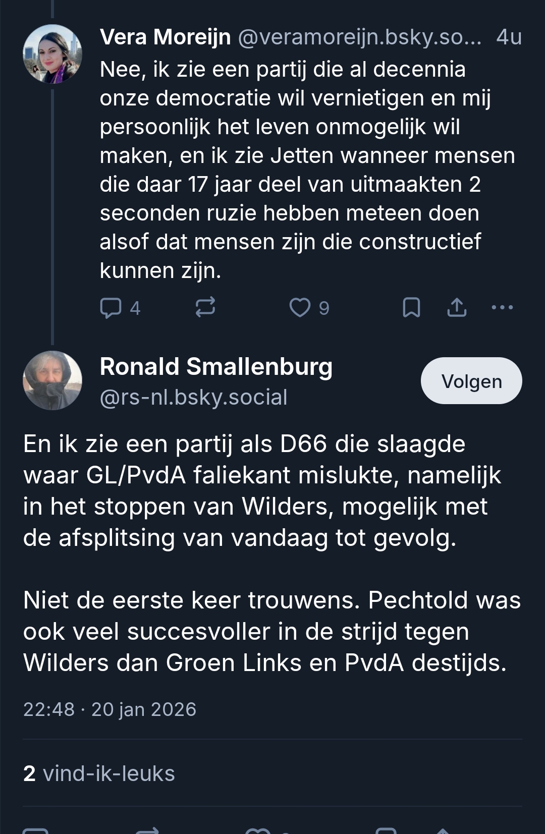Open Ronald Smallenburg's avatar
Image resolution: width=545 pixels, height=834 pixels.
point(52,380)
